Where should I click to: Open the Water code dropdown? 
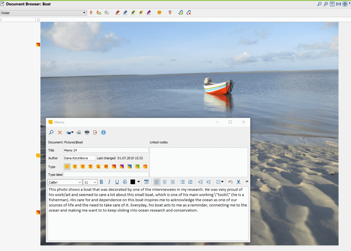pyautogui.click(x=84, y=13)
